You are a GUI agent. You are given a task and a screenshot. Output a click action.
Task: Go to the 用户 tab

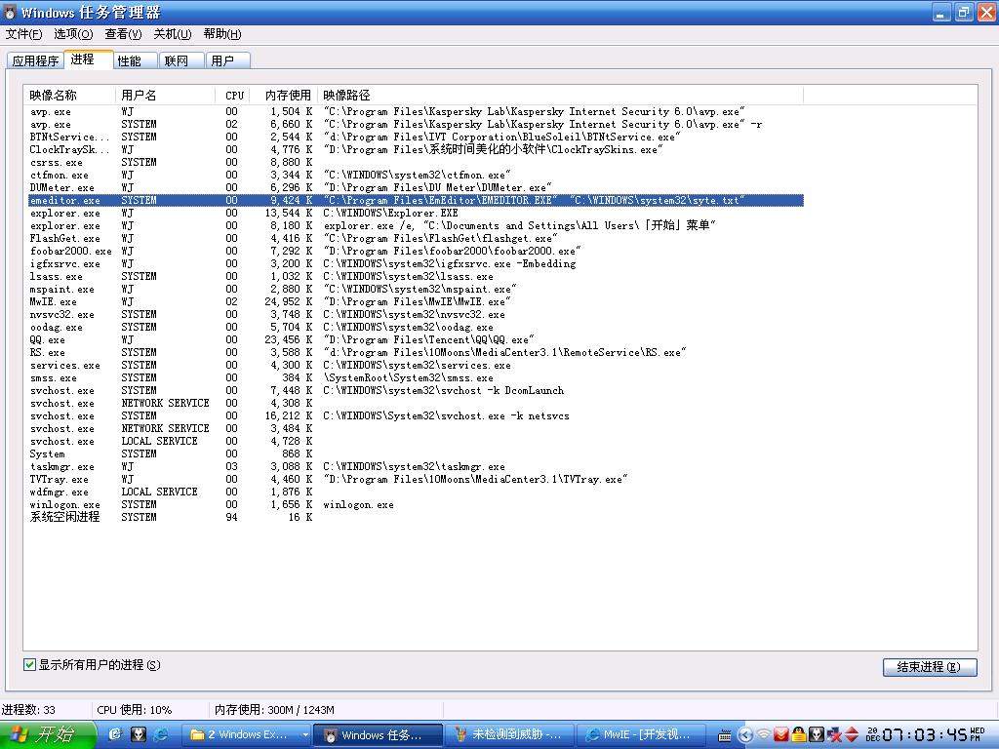click(x=228, y=61)
